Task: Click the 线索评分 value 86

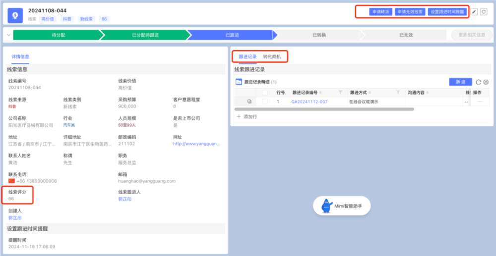Action: coord(11,199)
